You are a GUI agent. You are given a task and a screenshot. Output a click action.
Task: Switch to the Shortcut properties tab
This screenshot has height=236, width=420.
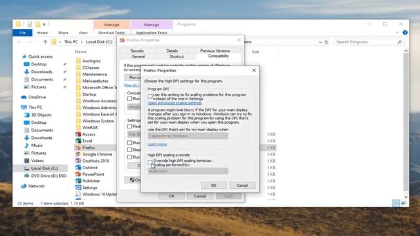pos(177,57)
